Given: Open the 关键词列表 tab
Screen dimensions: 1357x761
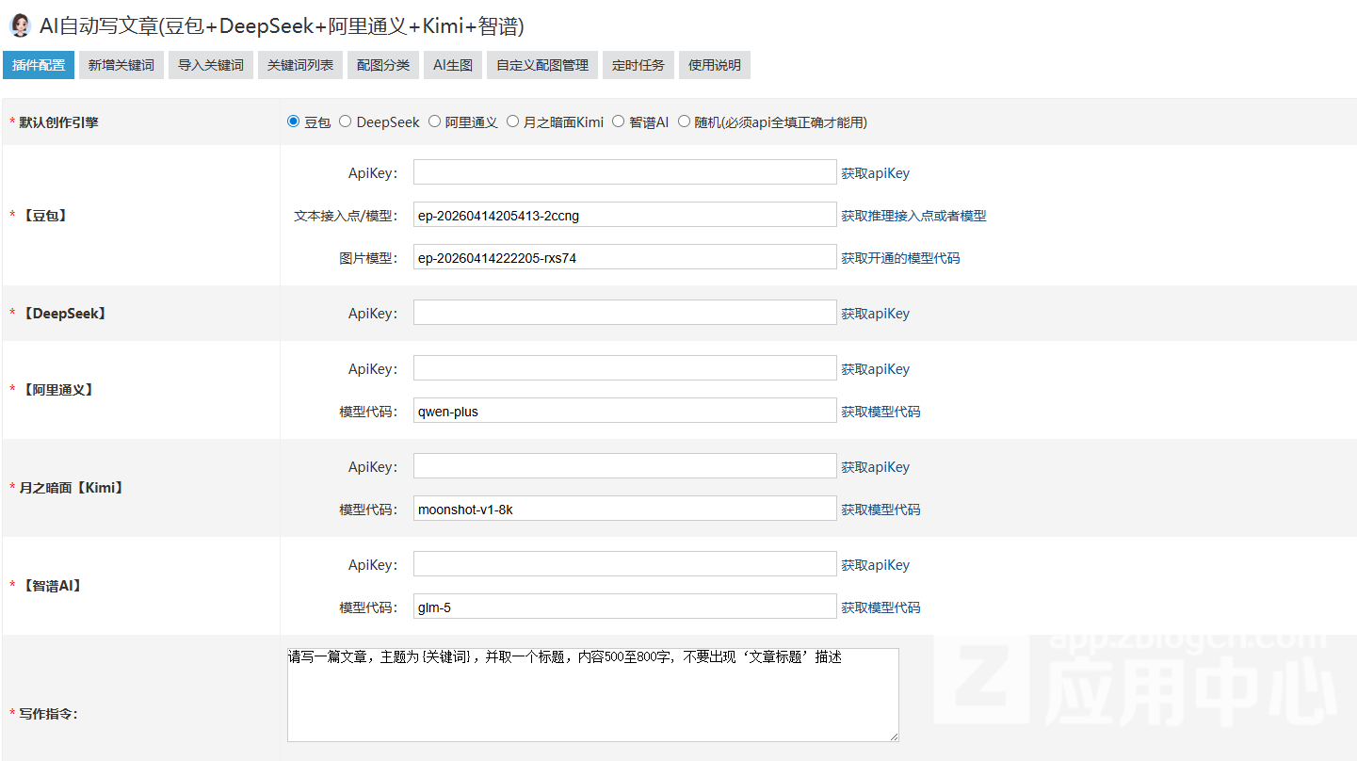Looking at the screenshot, I should point(300,65).
